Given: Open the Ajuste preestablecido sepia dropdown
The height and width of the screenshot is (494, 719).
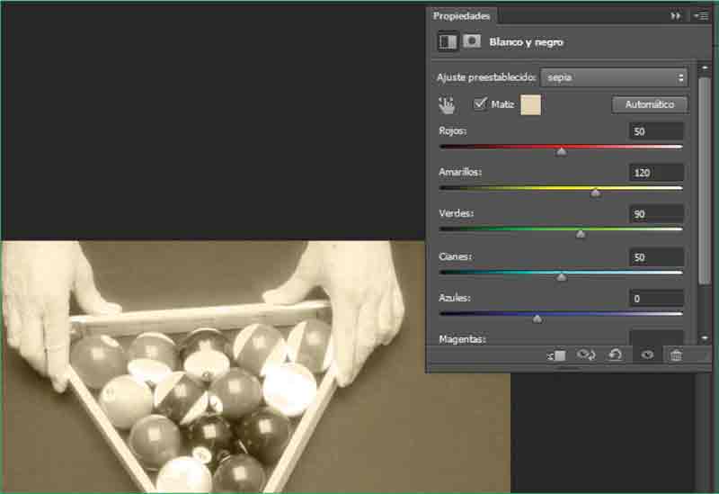Looking at the screenshot, I should point(614,77).
